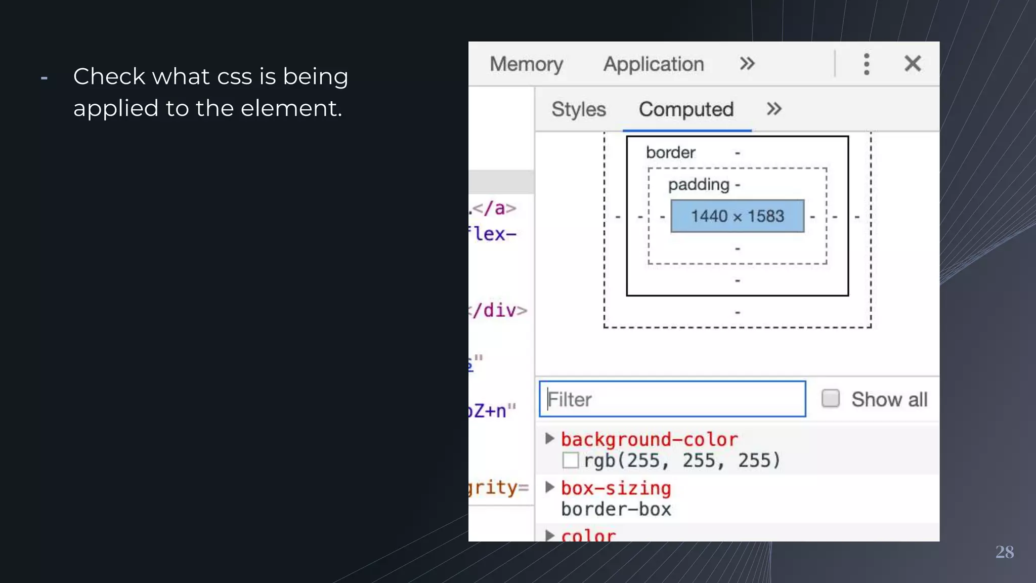Image resolution: width=1036 pixels, height=583 pixels.
Task: Switch to the Styles tab
Action: (x=578, y=109)
